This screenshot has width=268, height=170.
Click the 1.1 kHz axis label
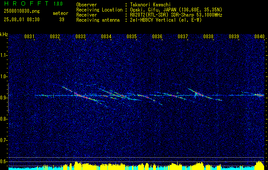pyautogui.click(x=3, y=55)
